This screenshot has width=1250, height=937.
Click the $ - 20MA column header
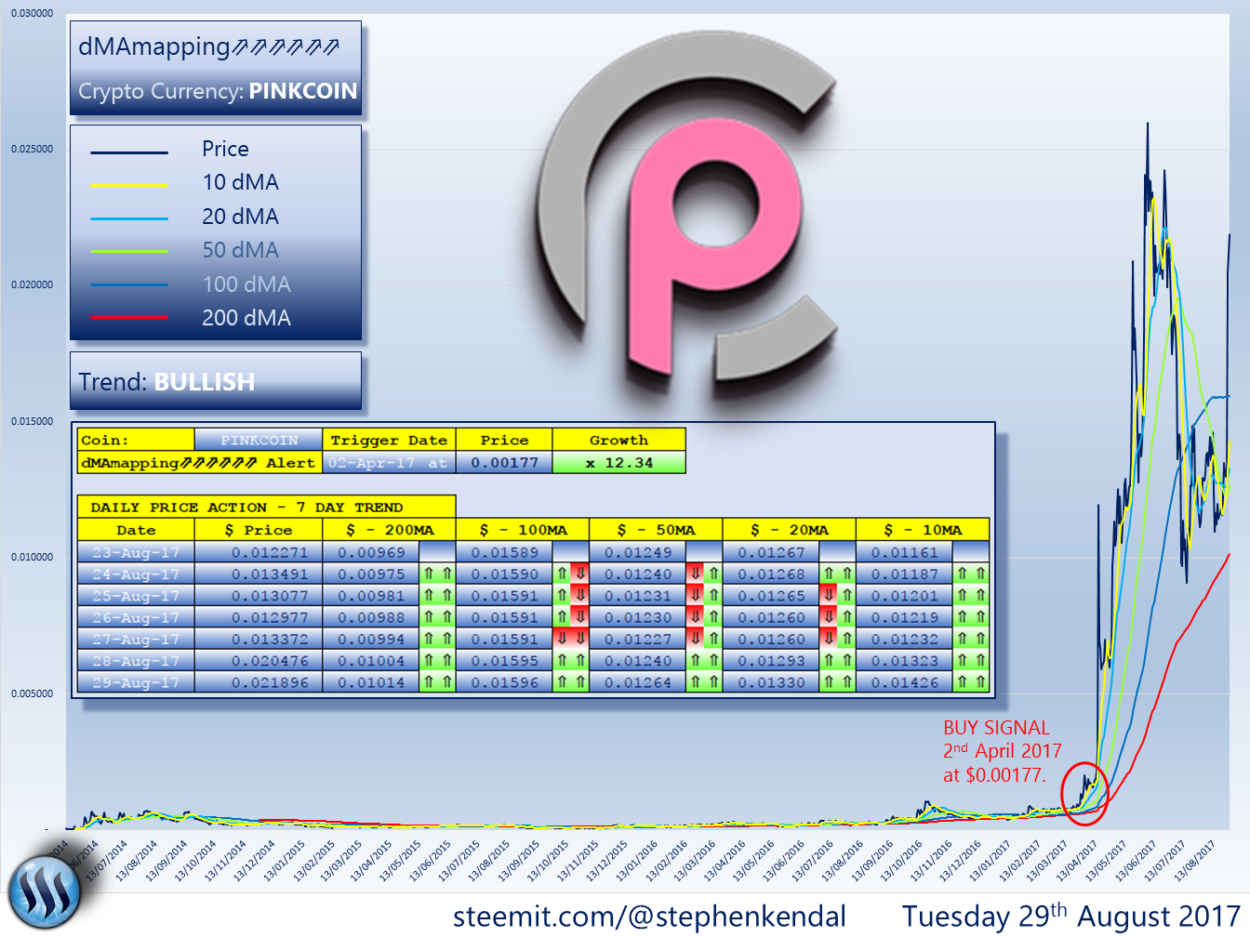point(789,530)
